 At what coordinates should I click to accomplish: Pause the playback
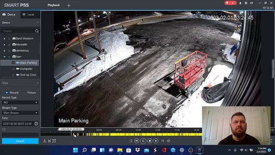(143, 141)
